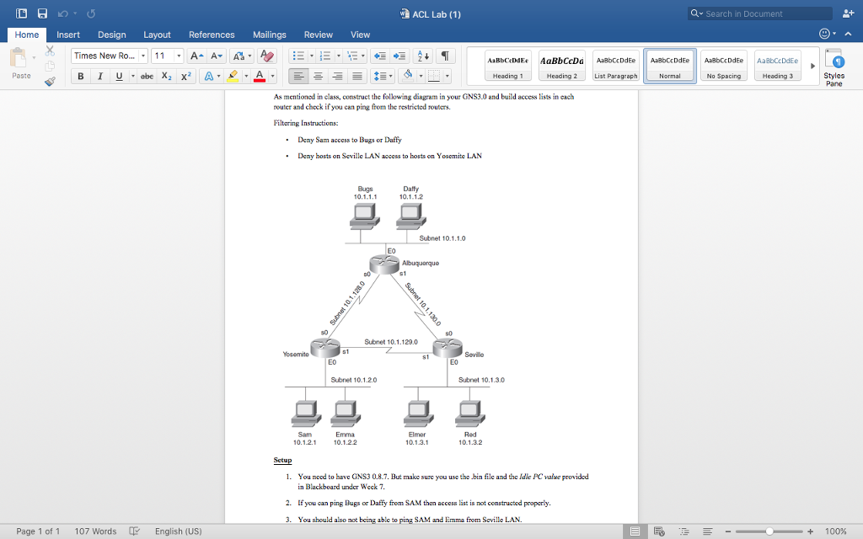Open the Review tab
The height and width of the screenshot is (539, 863).
coord(318,35)
